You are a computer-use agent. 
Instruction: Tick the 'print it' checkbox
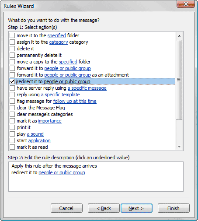pos(12,127)
